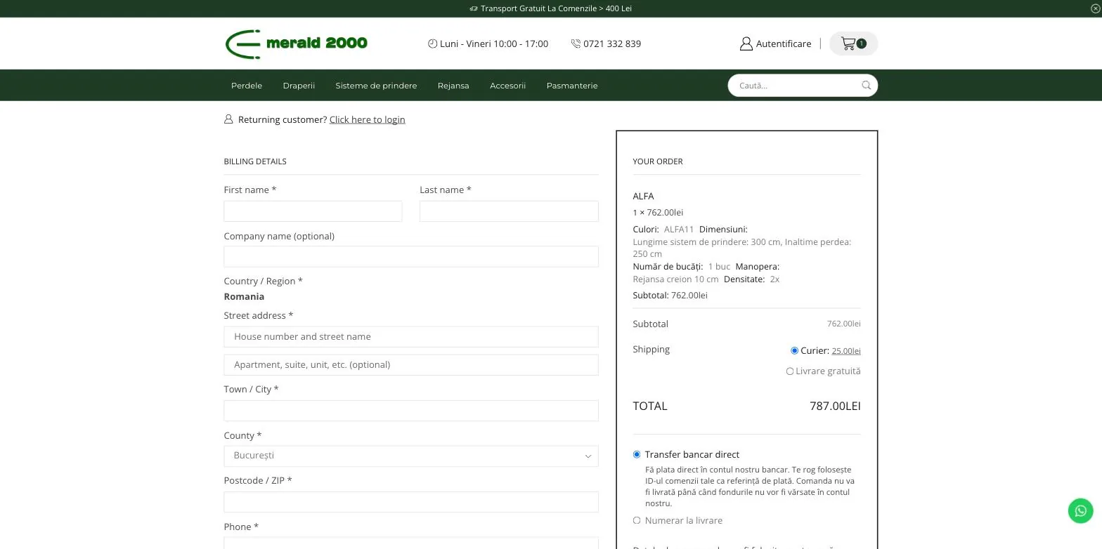Select Curier shipping option

[794, 350]
